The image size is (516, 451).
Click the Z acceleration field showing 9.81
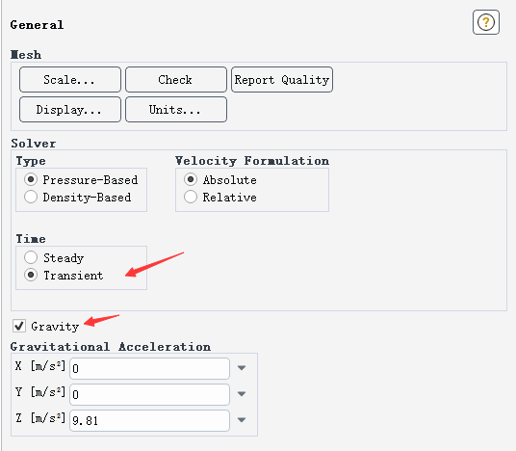(x=149, y=420)
